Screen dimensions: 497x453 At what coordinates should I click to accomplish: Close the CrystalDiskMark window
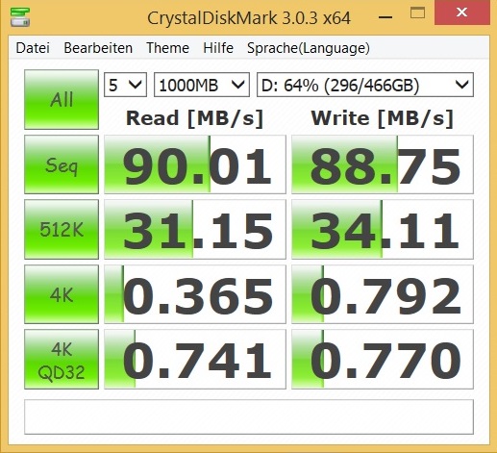(461, 13)
